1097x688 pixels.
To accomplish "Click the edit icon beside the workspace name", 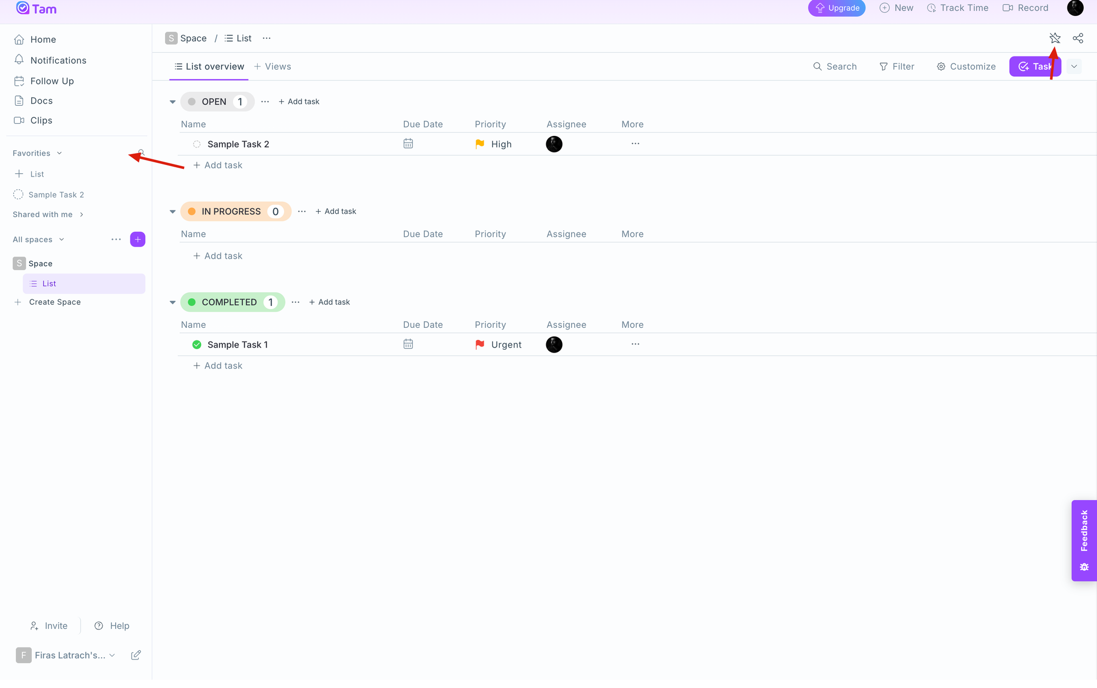I will coord(136,655).
